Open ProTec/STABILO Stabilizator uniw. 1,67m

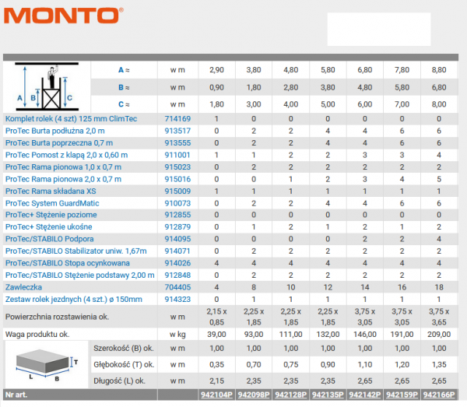(x=76, y=251)
